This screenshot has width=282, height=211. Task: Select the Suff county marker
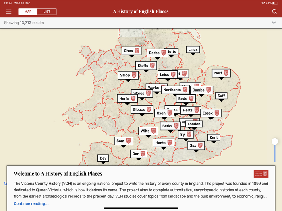221,96
